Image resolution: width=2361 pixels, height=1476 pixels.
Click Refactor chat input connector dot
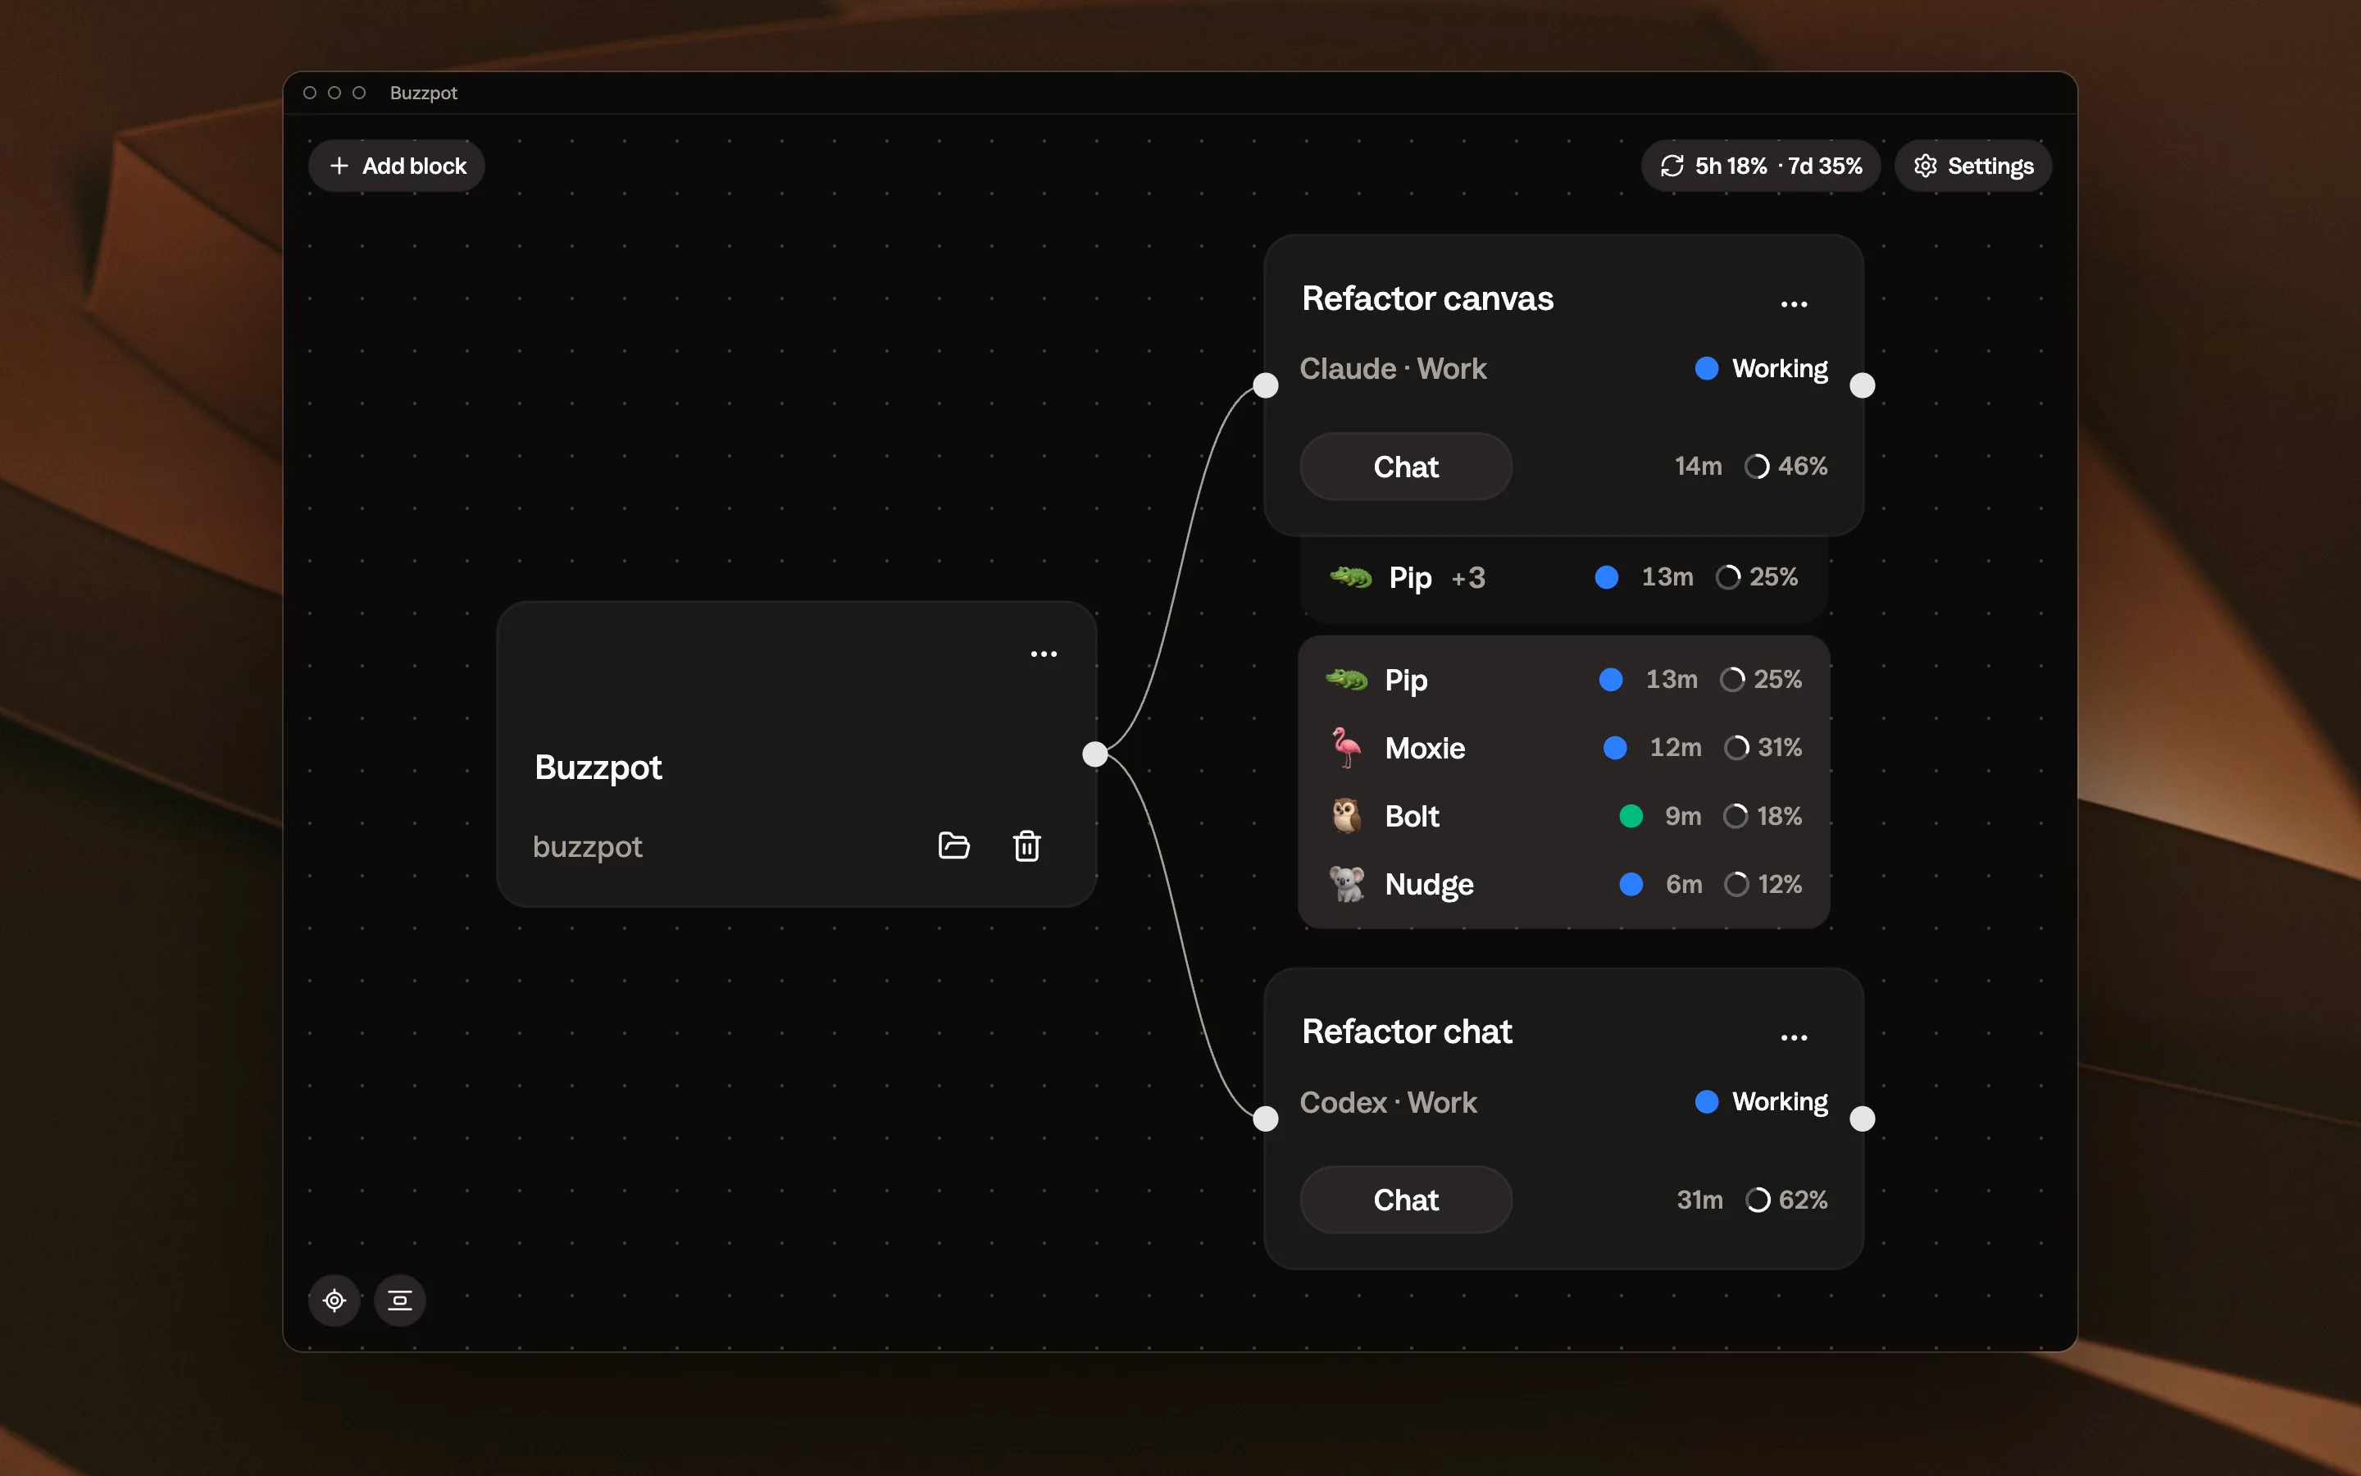[x=1266, y=1118]
